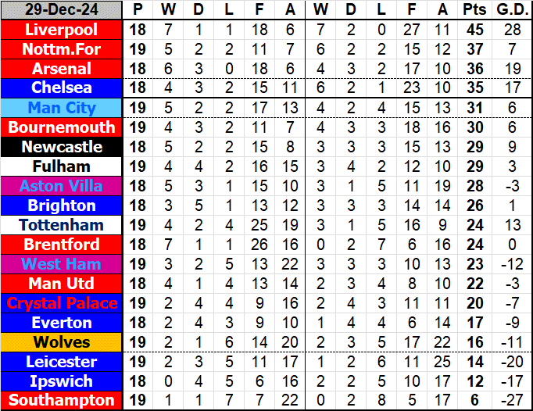
Task: Click Liverpool's 45 points value
Action: [x=474, y=30]
